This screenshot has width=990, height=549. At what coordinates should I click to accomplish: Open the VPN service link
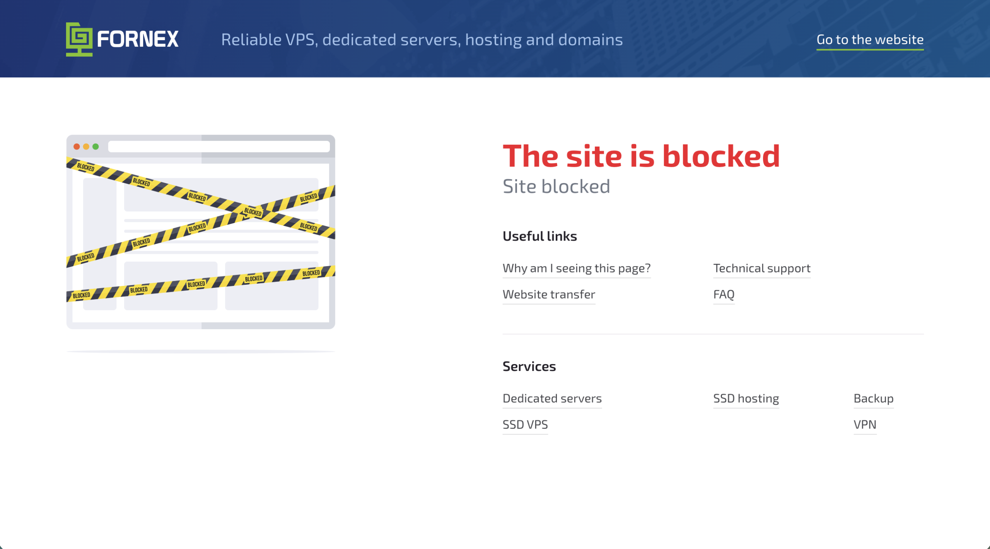[865, 425]
